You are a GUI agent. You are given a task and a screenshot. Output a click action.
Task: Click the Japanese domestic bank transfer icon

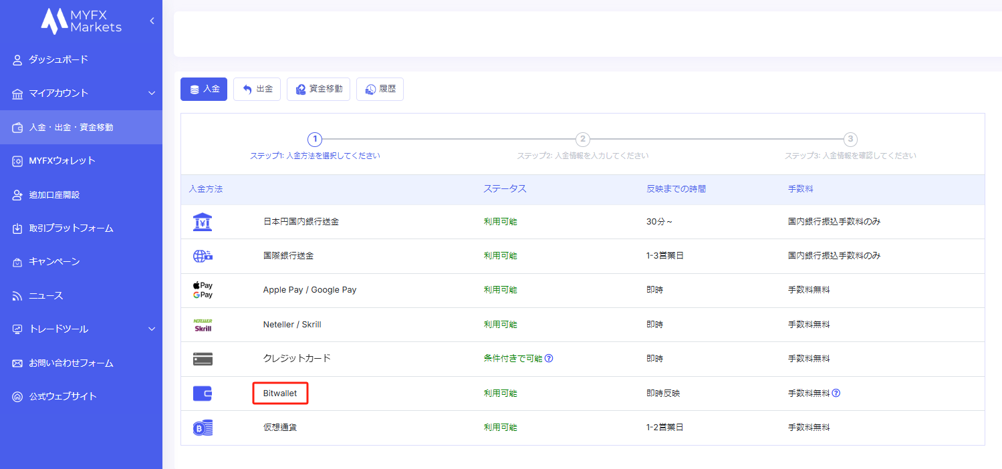pos(203,222)
